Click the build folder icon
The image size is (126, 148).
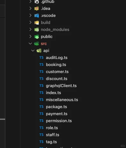point(37,23)
